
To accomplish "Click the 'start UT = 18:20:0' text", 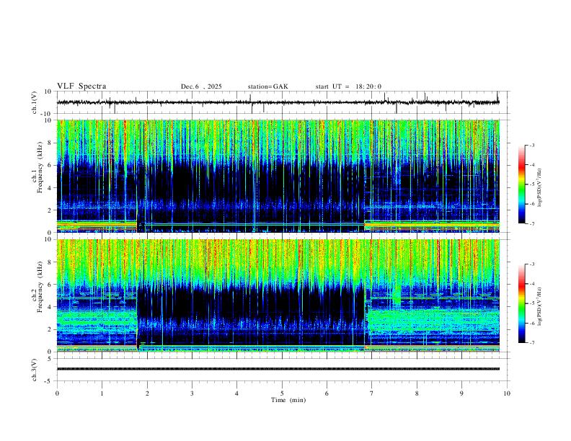I will click(348, 86).
